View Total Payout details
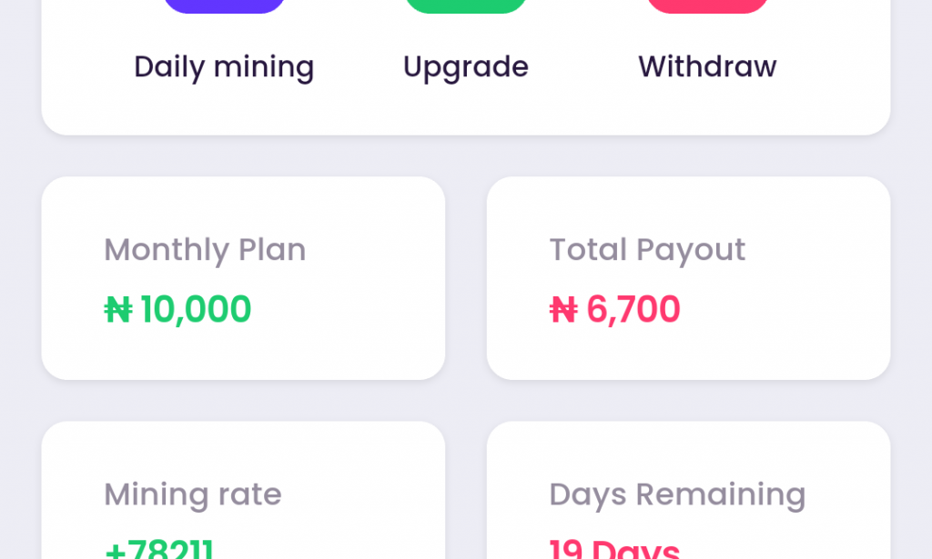Image resolution: width=932 pixels, height=559 pixels. point(688,277)
